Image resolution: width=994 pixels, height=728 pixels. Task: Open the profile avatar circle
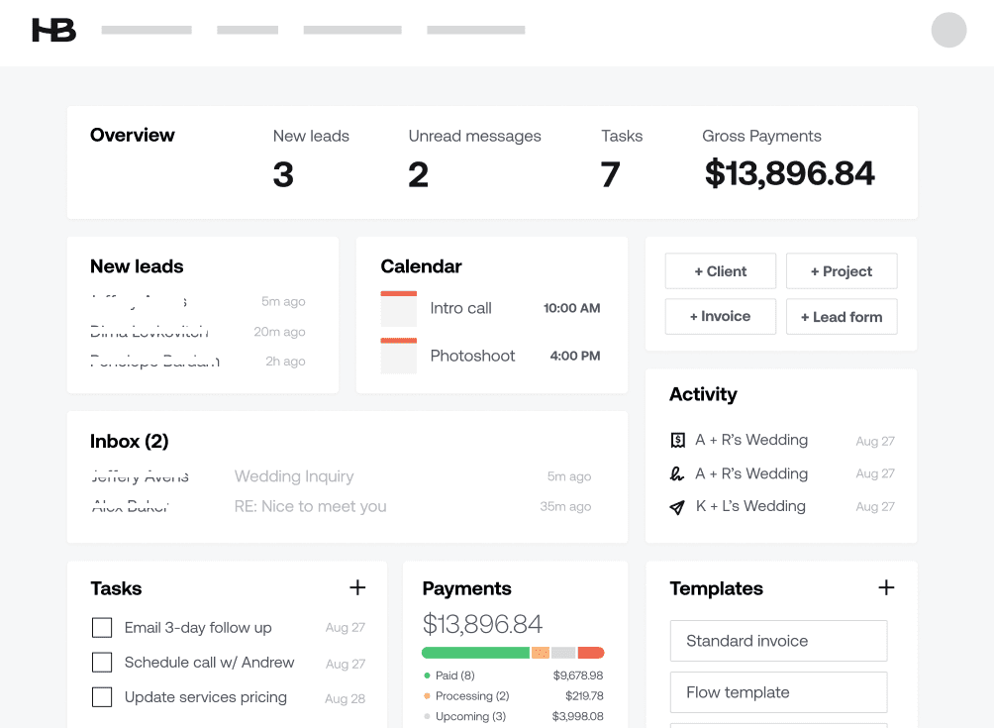click(948, 30)
